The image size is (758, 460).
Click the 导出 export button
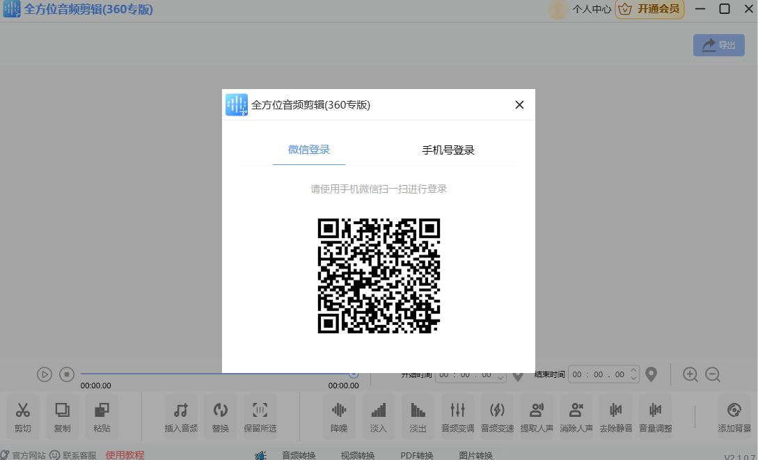(718, 44)
